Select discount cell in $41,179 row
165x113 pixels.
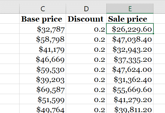coord(86,49)
